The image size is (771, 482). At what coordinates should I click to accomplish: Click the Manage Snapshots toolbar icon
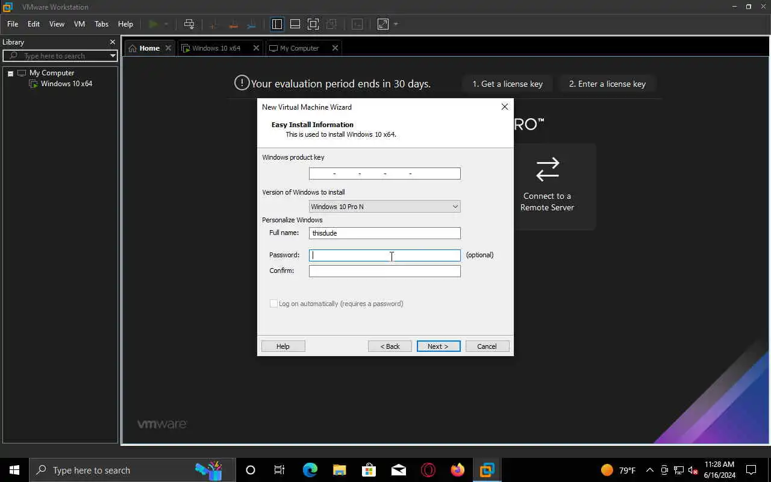click(x=253, y=24)
